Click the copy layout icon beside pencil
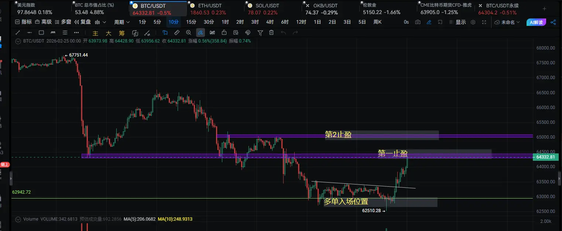Viewport: 562px width, 231px height. (x=440, y=22)
